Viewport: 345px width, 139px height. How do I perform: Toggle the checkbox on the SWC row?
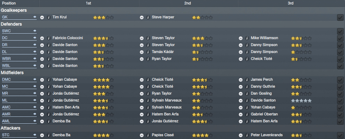pyautogui.click(x=340, y=31)
